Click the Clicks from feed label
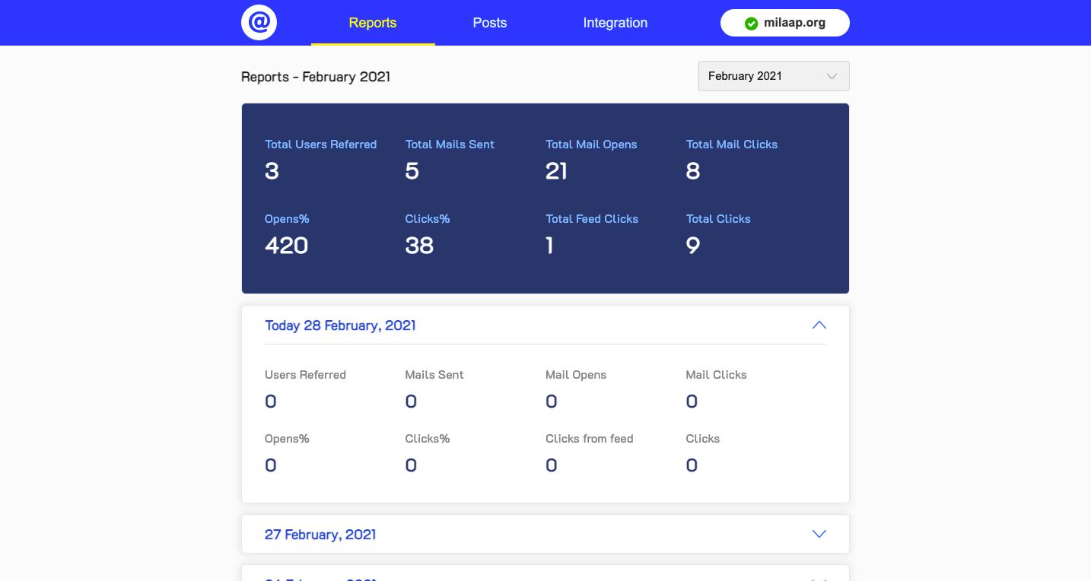This screenshot has width=1091, height=581. (589, 439)
